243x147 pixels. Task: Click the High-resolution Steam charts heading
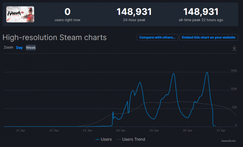coord(54,37)
